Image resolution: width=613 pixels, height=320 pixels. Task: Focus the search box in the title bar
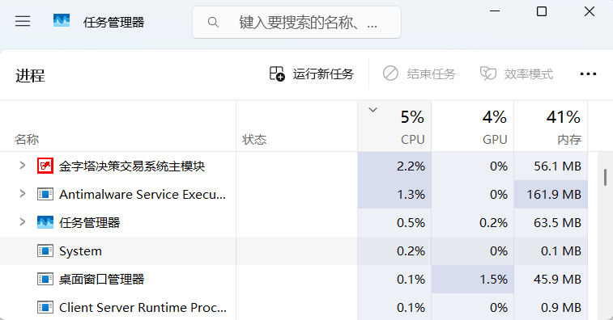[x=296, y=23]
